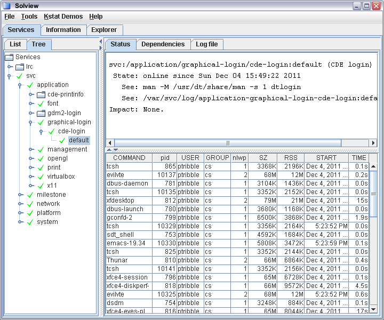Click the green checkmark beside application
Image resolution: width=384 pixels, height=320 pixels.
click(30, 85)
